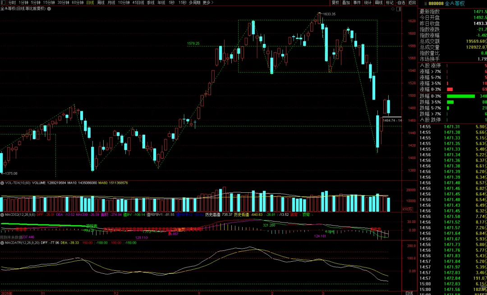Select the 周线 weekly period tab

(x=101, y=3)
